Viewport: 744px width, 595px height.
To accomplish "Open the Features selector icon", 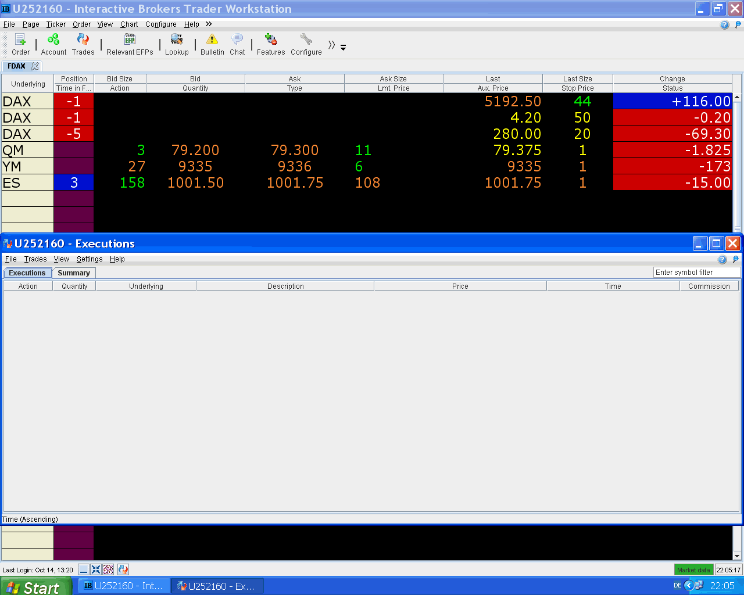I will [271, 44].
